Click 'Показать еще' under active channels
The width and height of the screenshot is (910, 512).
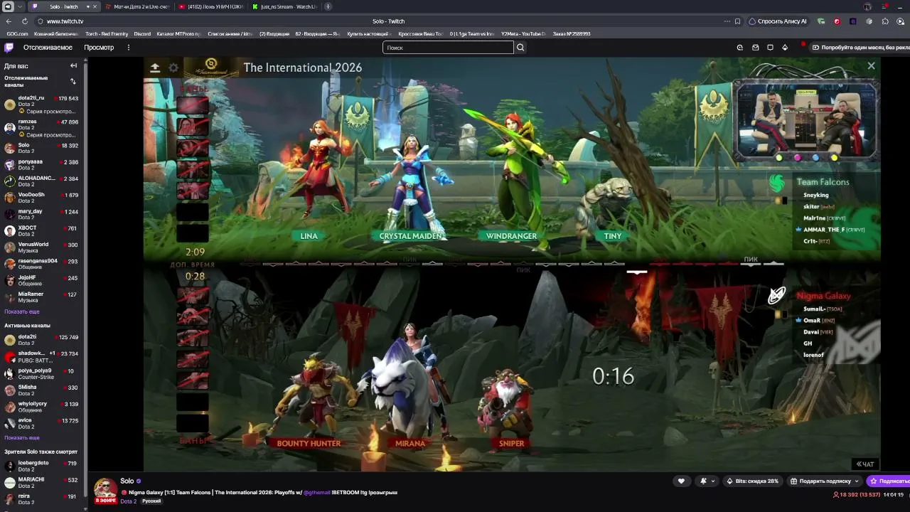point(22,438)
